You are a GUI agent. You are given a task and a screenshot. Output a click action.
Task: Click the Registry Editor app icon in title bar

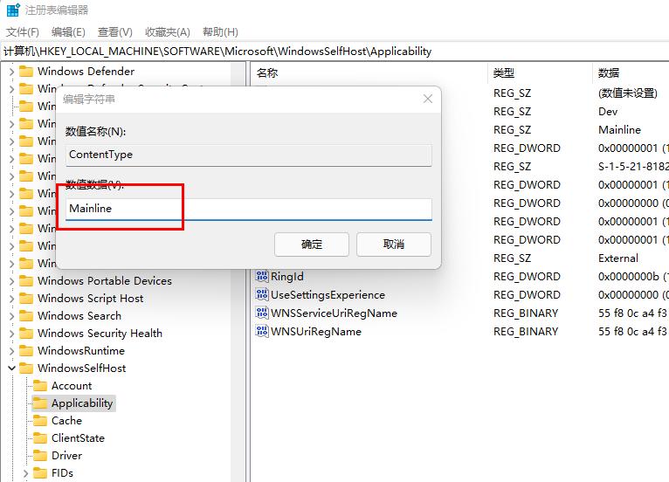13,10
